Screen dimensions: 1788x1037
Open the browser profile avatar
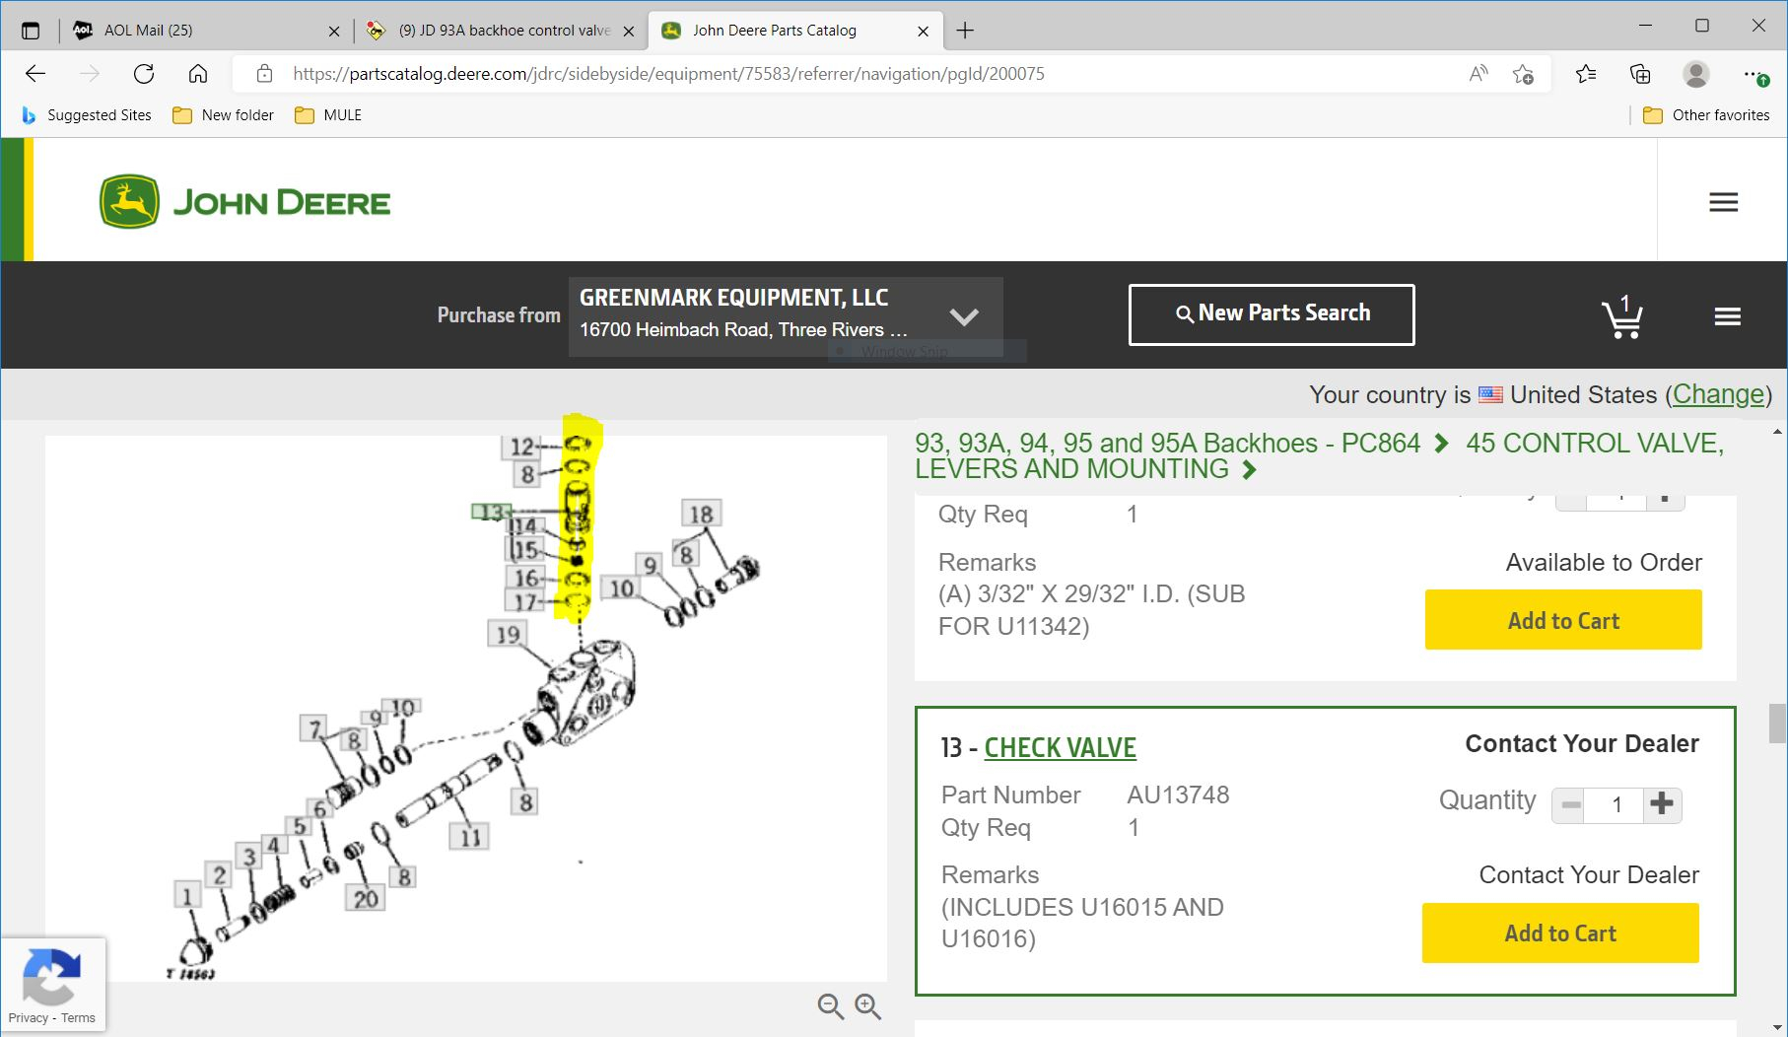(1696, 74)
